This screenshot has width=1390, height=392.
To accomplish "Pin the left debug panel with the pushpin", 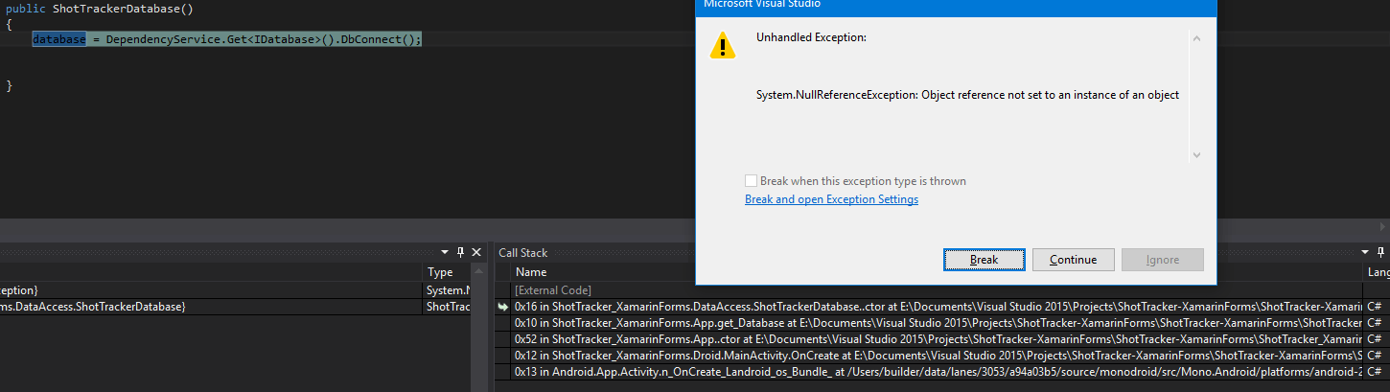I will 461,252.
